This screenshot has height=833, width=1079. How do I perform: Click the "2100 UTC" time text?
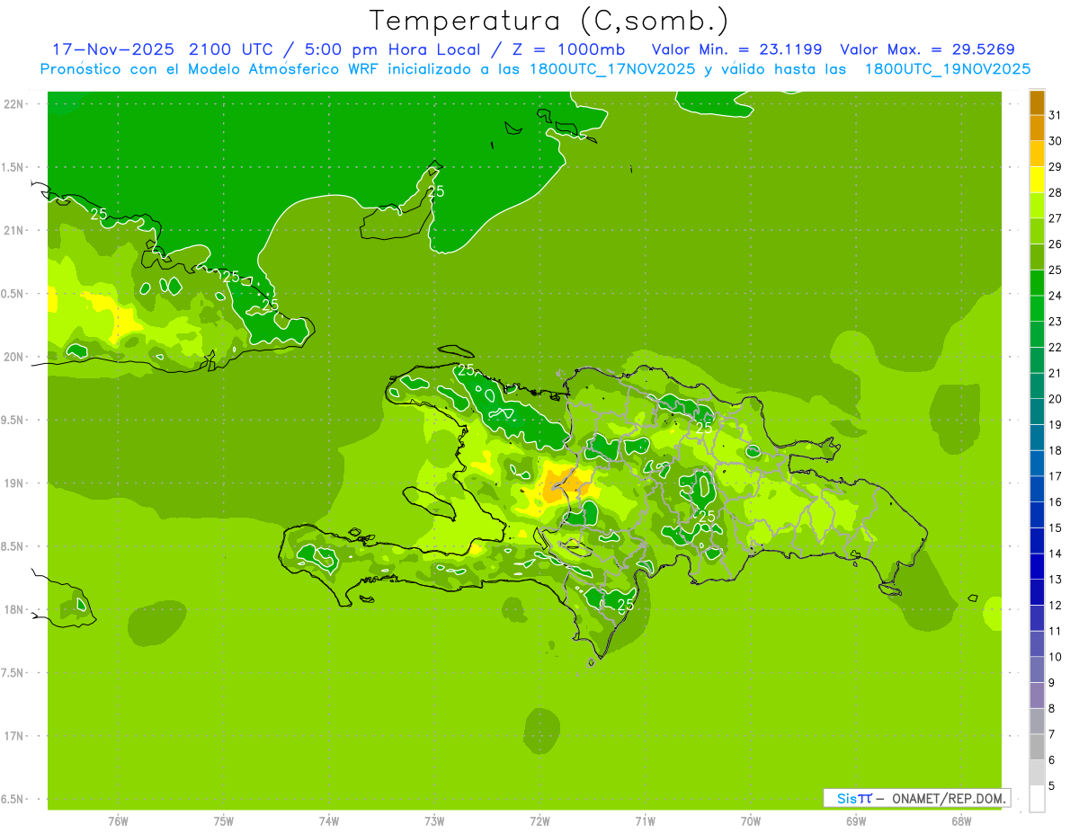click(231, 49)
